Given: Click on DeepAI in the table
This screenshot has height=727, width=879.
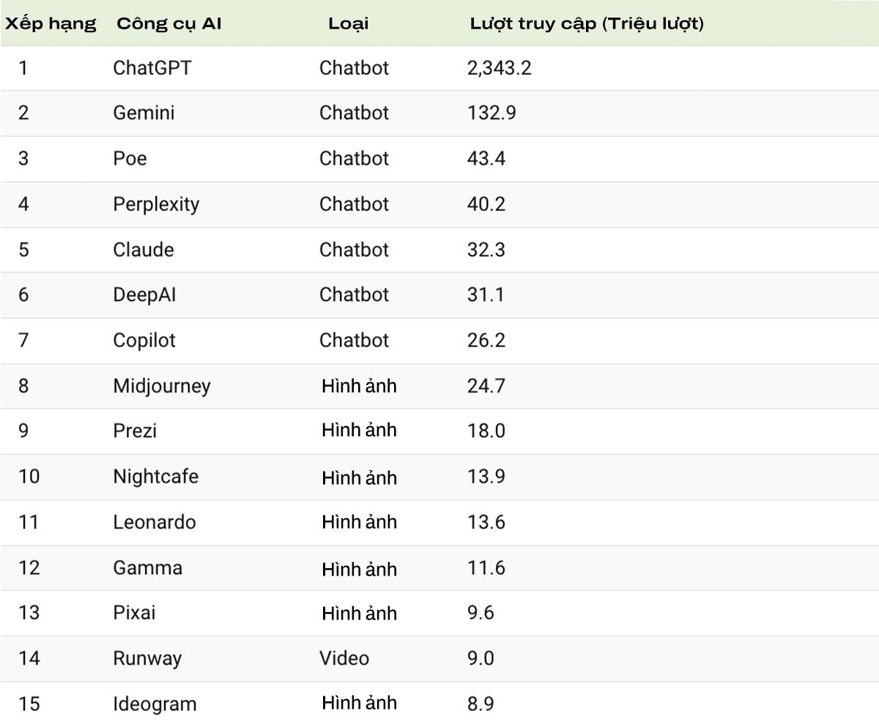Looking at the screenshot, I should click(144, 294).
